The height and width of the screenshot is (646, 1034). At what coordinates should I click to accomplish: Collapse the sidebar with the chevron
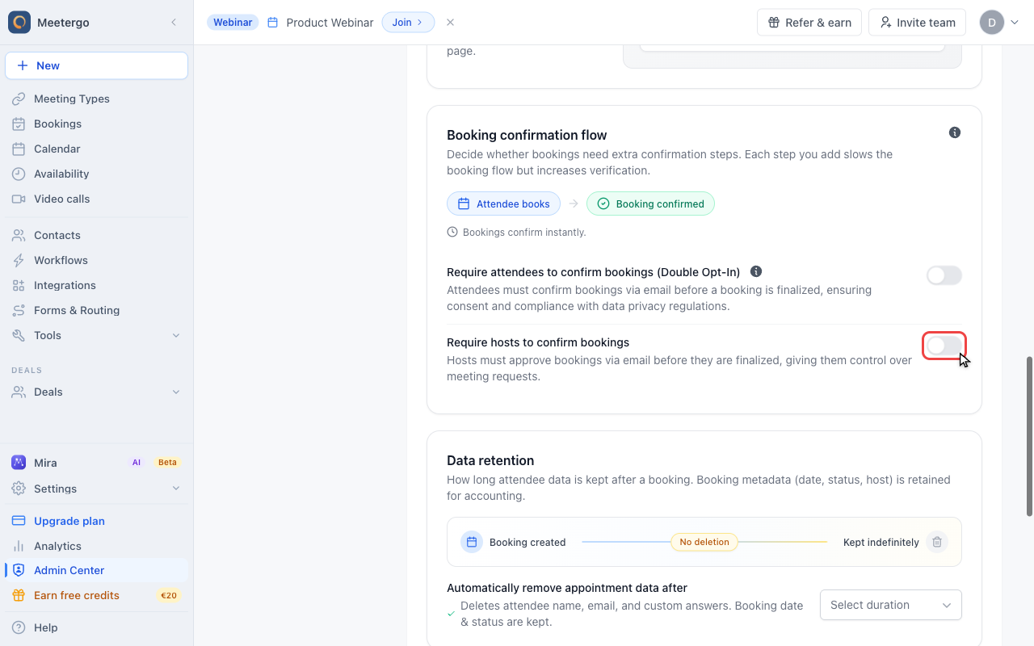click(174, 23)
